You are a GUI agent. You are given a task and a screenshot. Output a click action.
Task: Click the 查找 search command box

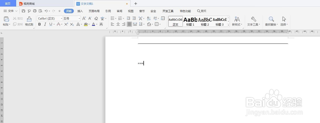[x=202, y=11]
